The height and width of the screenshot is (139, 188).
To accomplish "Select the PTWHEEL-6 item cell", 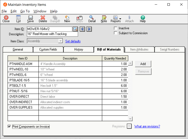I will 23,75.
